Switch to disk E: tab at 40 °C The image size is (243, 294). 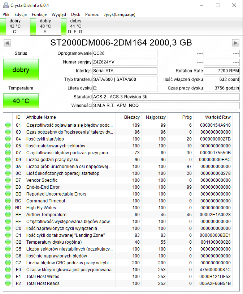(45, 26)
